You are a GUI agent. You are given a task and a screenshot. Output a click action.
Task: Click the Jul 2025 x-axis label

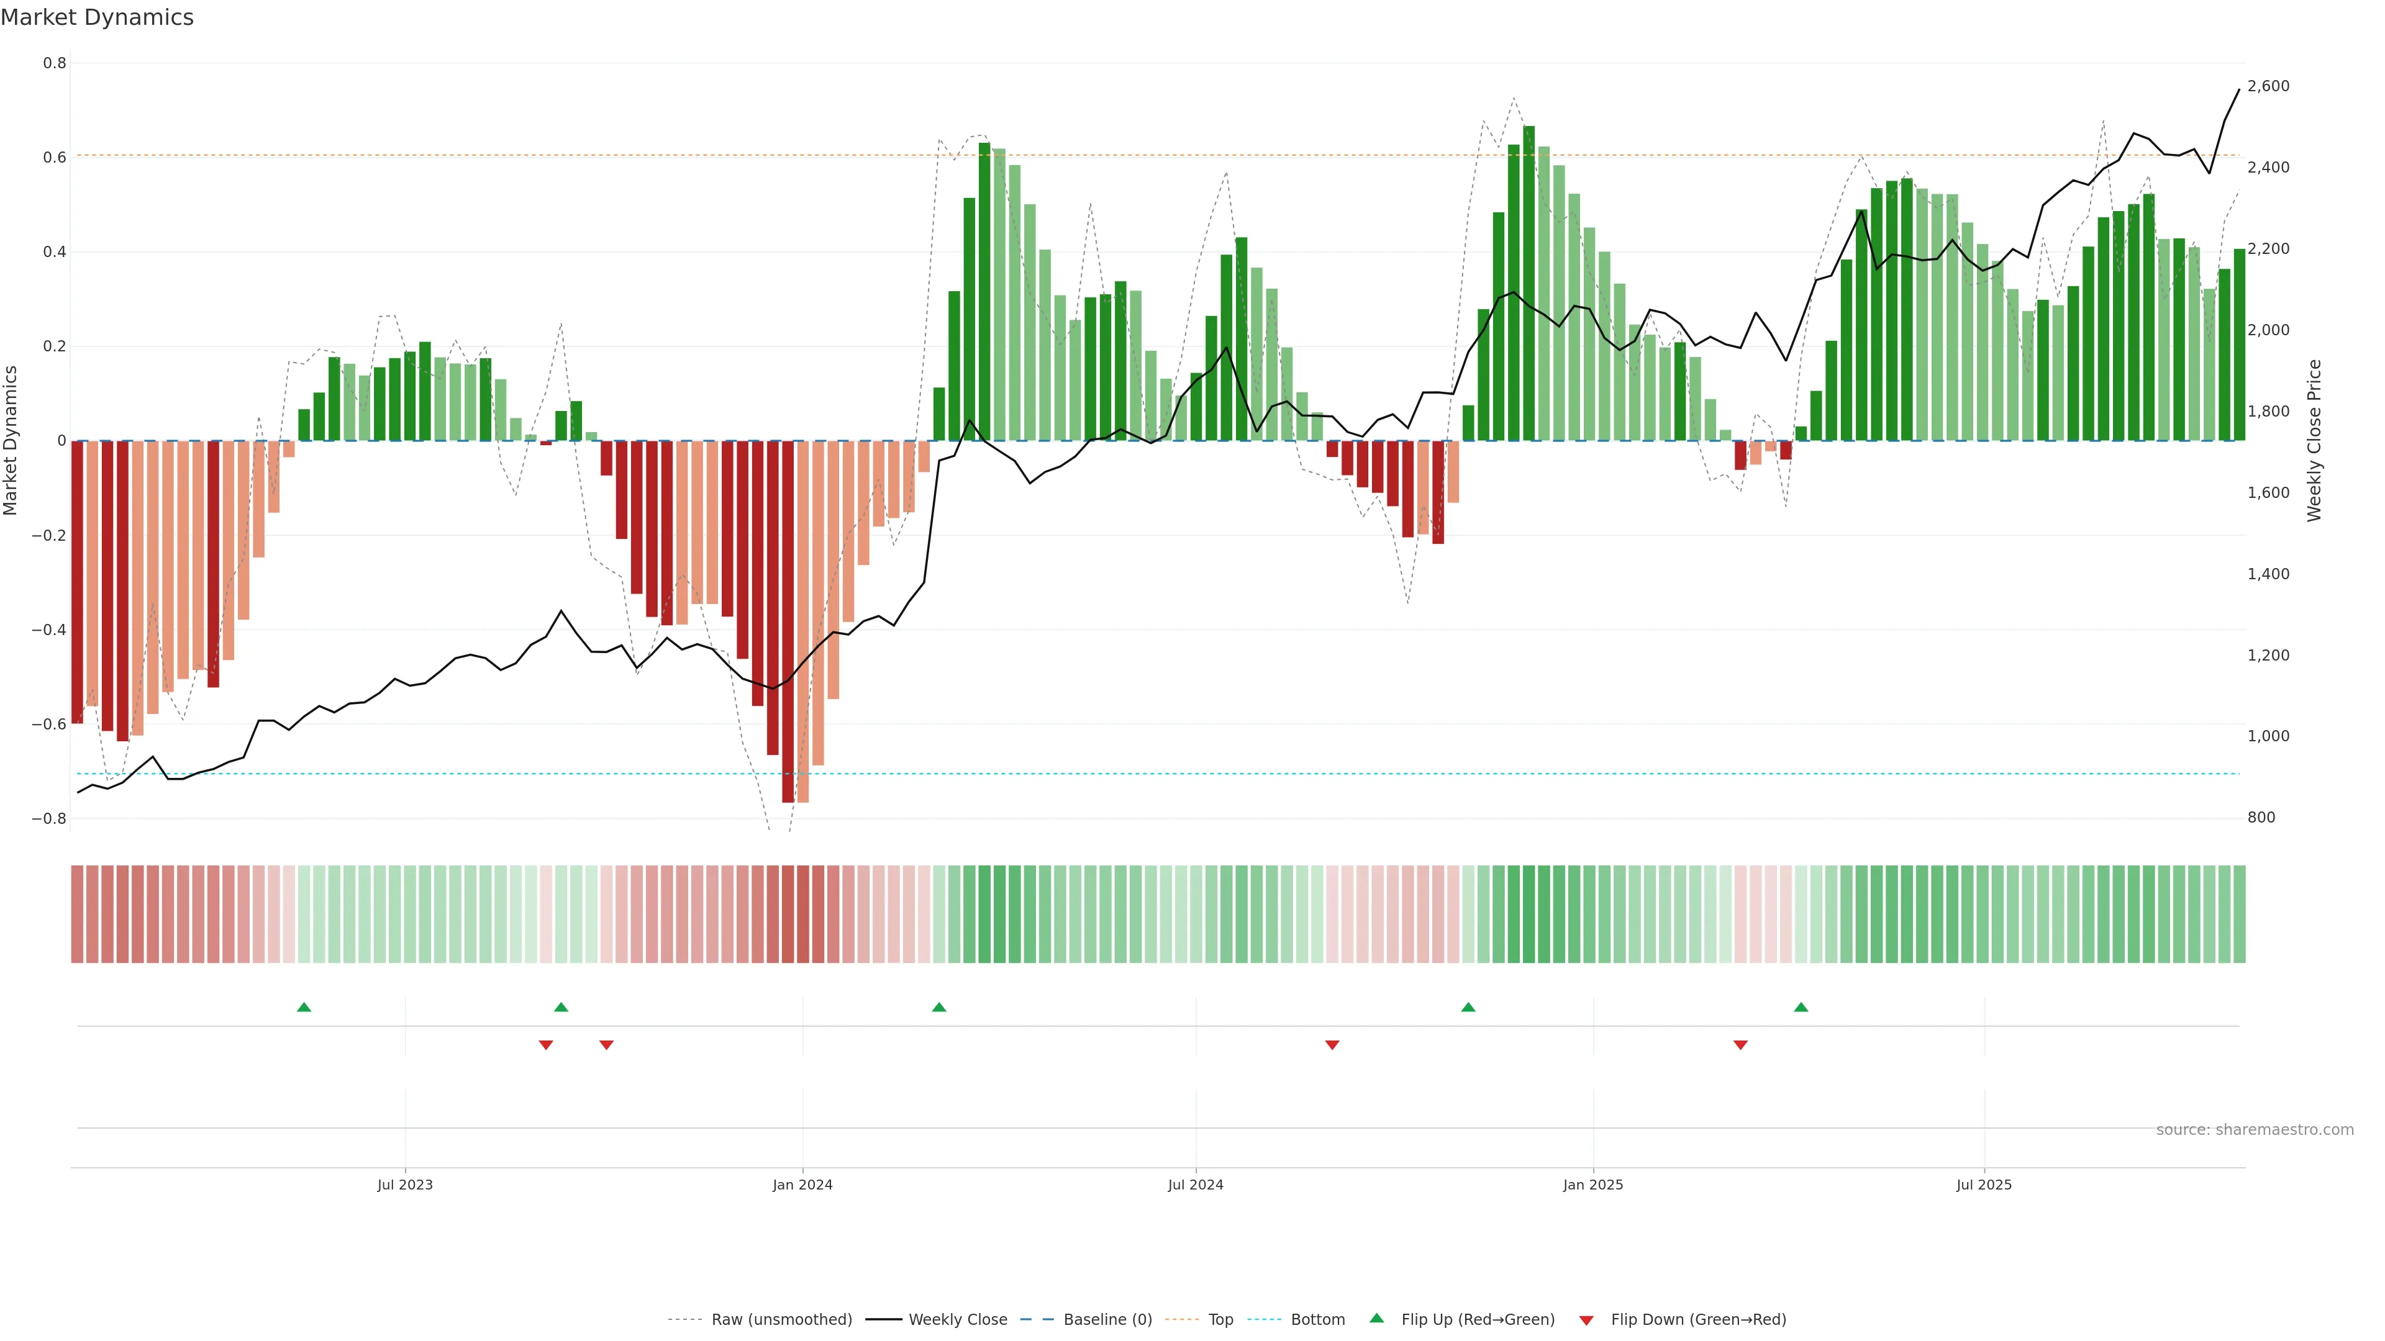1984,1186
